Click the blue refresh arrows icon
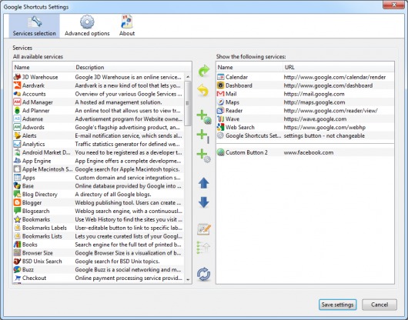This screenshot has height=320, width=408. [204, 274]
